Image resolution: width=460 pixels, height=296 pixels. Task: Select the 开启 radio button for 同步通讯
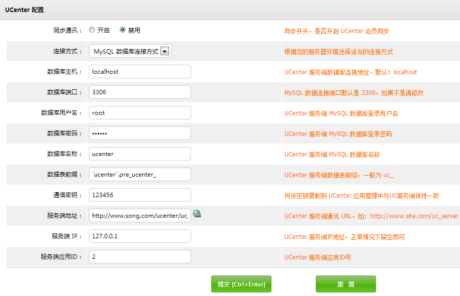pyautogui.click(x=92, y=30)
